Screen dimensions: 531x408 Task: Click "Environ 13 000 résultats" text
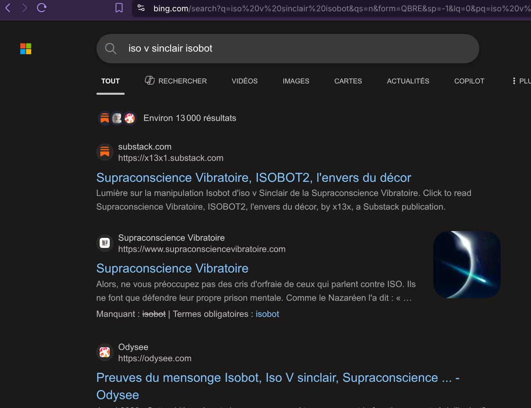pos(190,118)
